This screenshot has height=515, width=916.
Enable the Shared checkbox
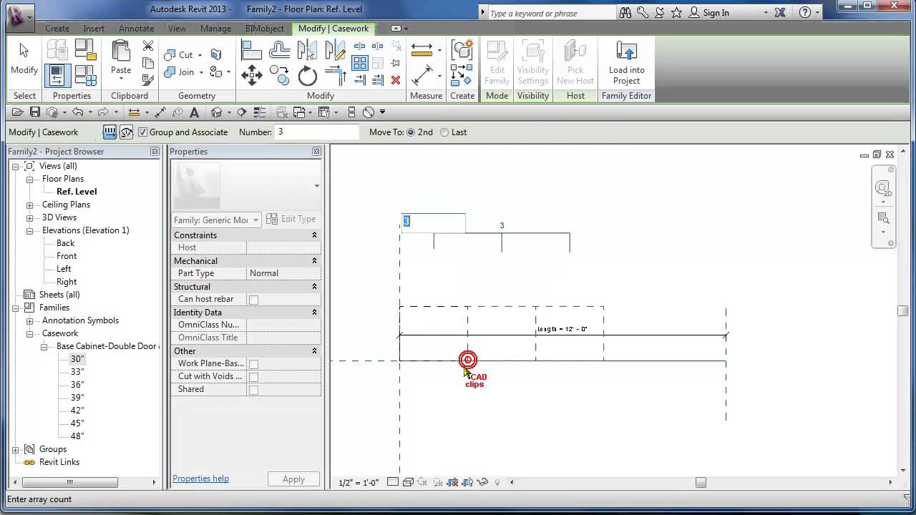253,389
